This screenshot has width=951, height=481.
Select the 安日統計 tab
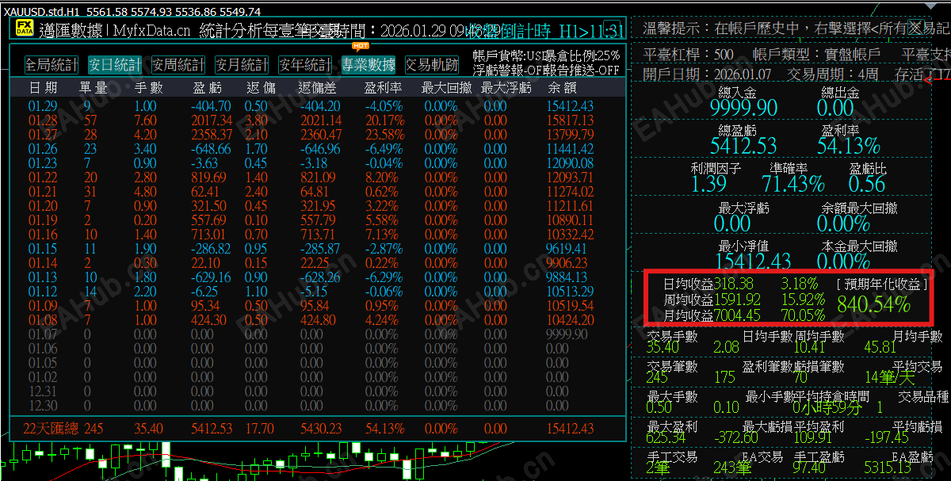[x=115, y=65]
